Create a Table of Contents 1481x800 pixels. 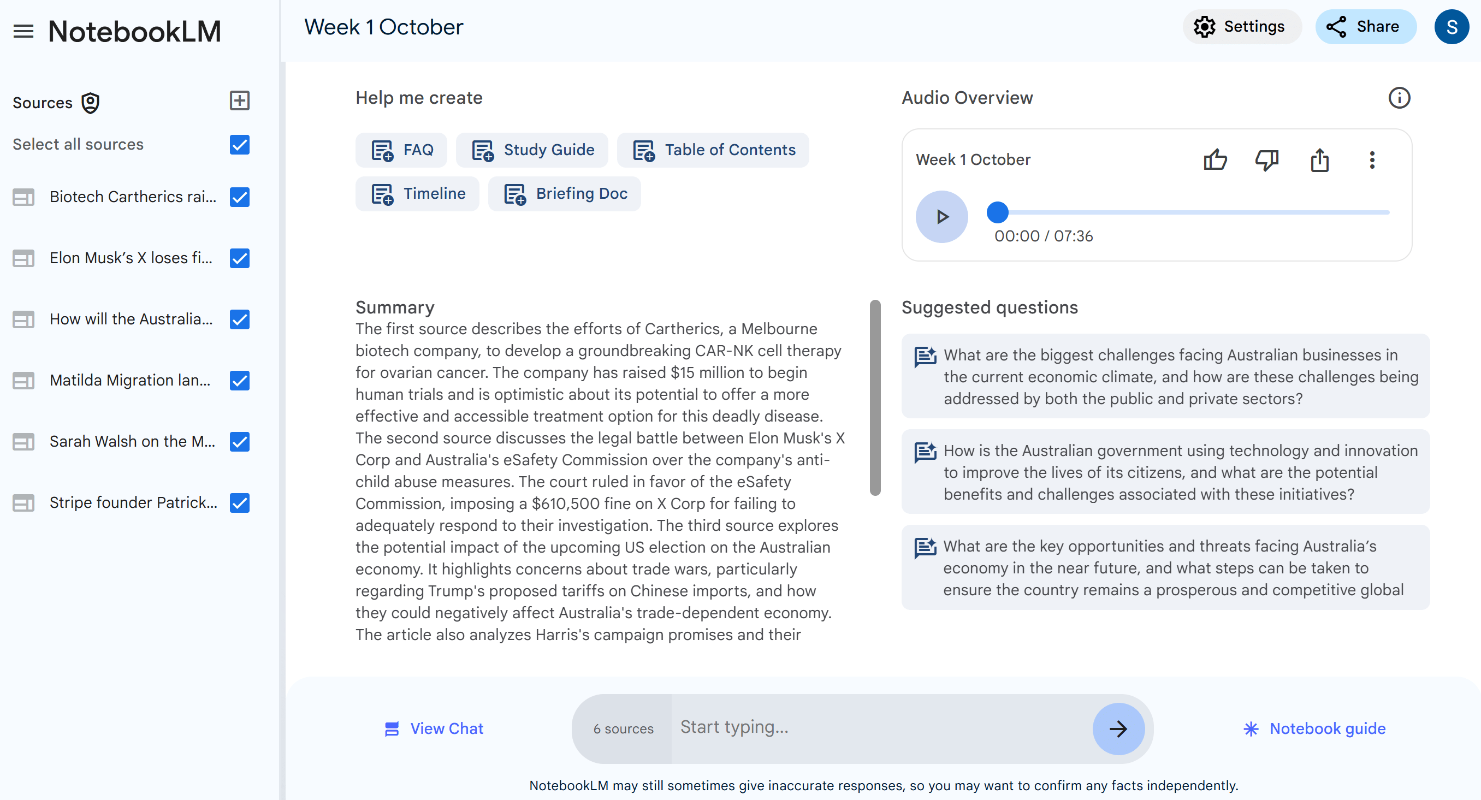713,150
